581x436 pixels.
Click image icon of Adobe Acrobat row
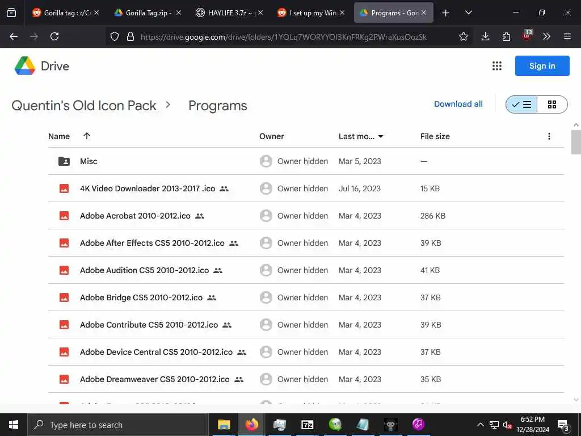pos(64,216)
